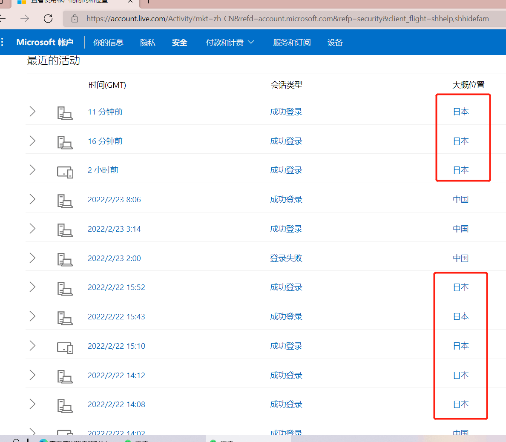
Task: Open 设备 menu item
Action: 335,42
